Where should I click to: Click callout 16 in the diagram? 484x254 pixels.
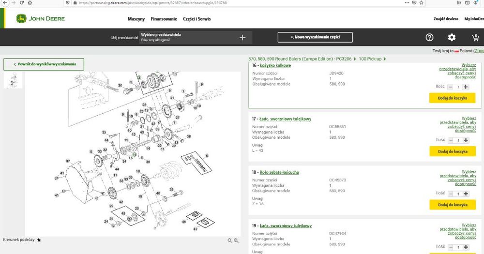click(134, 154)
